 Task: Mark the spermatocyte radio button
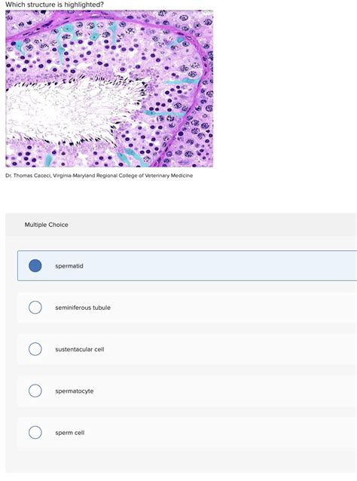(x=35, y=391)
